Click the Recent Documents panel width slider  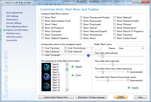click(107, 80)
